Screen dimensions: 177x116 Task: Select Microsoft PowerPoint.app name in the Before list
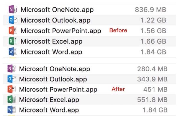[x=61, y=31]
